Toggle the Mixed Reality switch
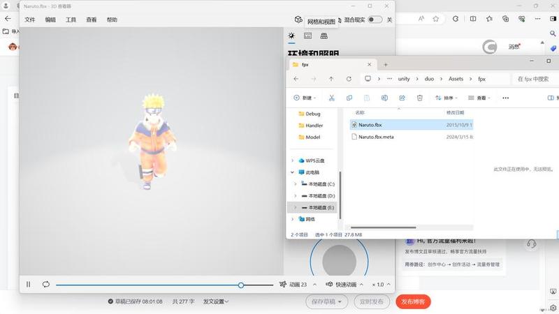 (x=375, y=20)
